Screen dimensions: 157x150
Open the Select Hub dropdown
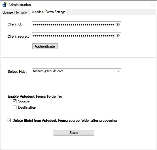tap(77, 71)
